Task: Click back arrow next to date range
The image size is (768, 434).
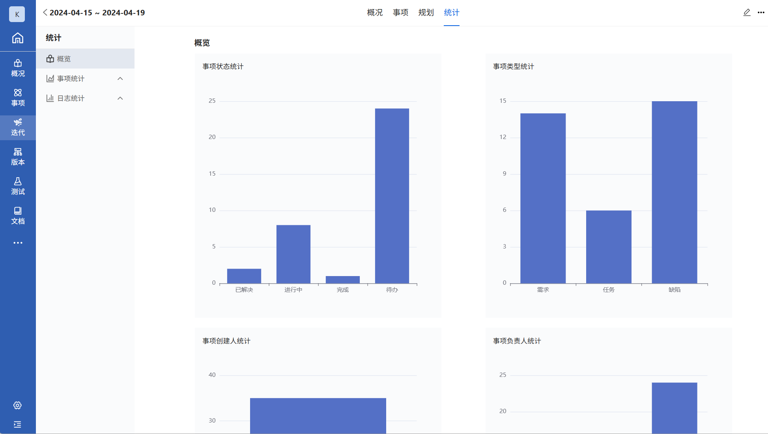Action: [x=45, y=13]
